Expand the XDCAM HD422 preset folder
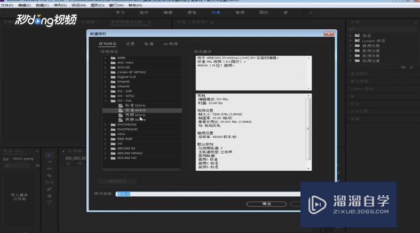This screenshot has width=420, height=233. tap(105, 153)
